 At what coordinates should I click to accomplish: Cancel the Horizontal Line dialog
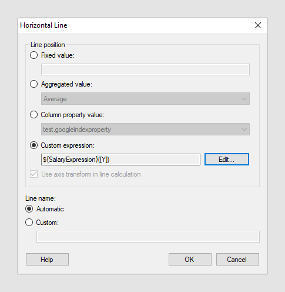[237, 260]
